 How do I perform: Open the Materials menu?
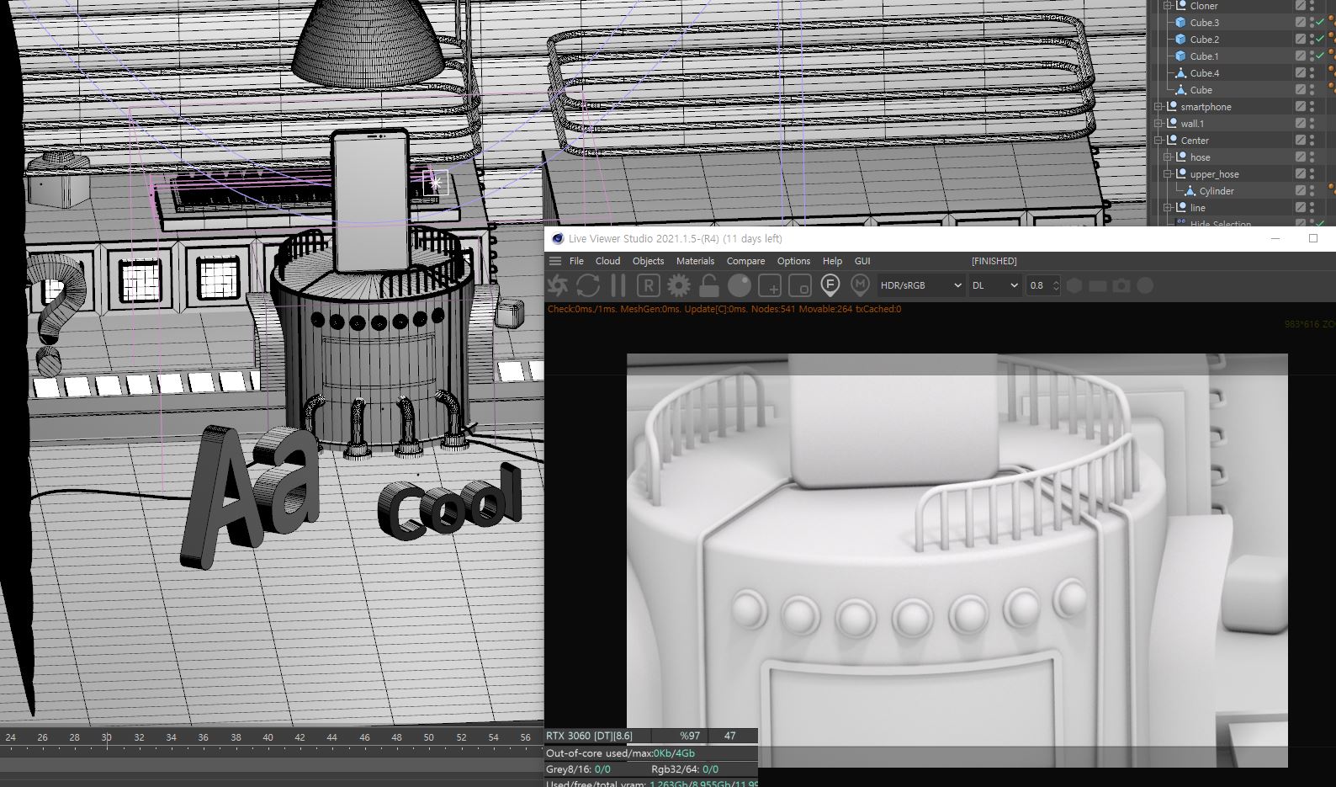(x=695, y=261)
